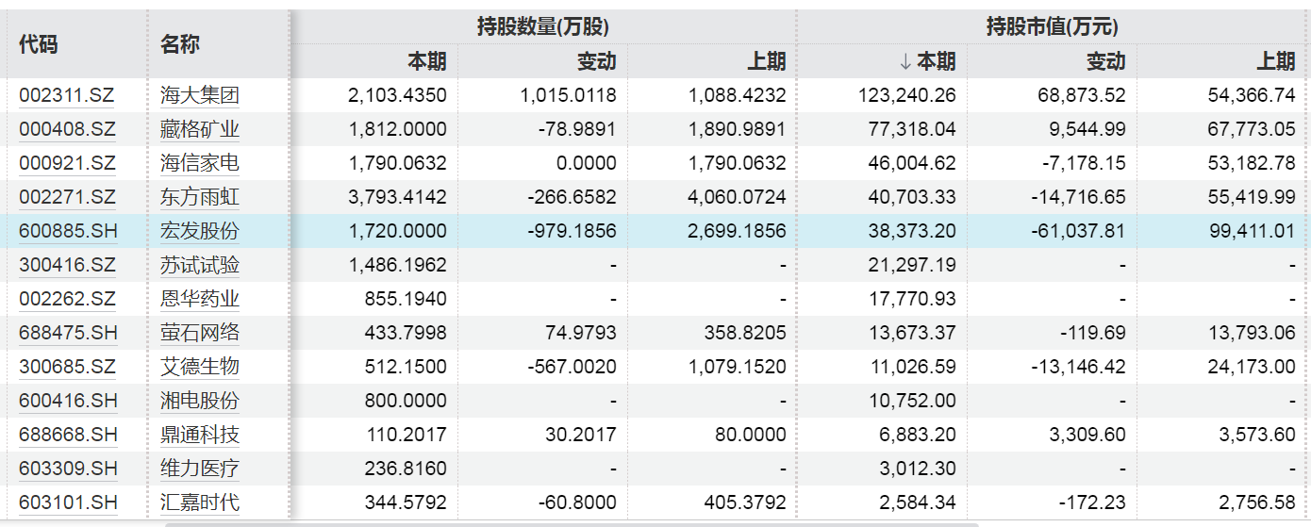
Task: Select the cell 21,297.19
Action: click(x=912, y=265)
